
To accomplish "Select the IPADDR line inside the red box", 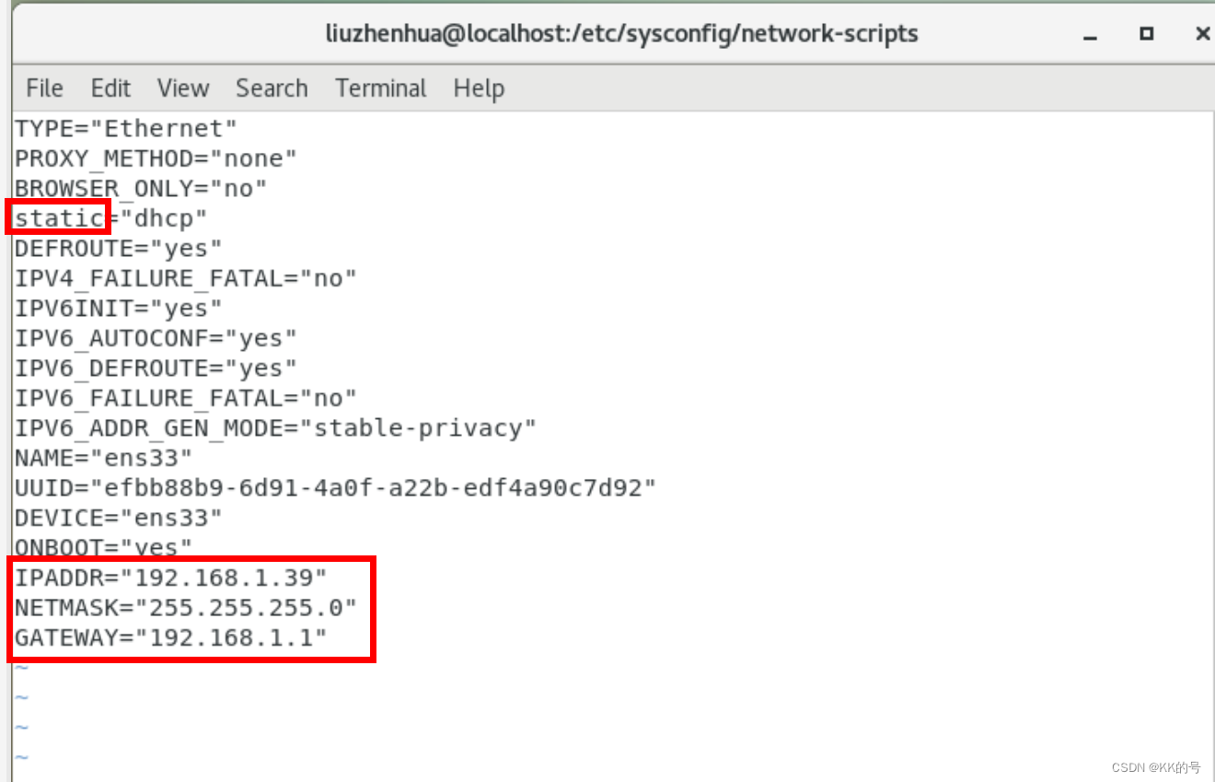I will pyautogui.click(x=170, y=578).
